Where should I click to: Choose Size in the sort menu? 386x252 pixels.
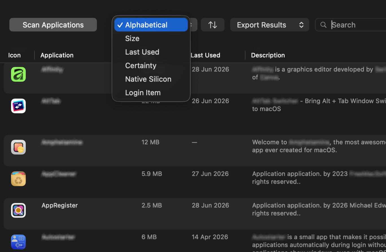151,38
